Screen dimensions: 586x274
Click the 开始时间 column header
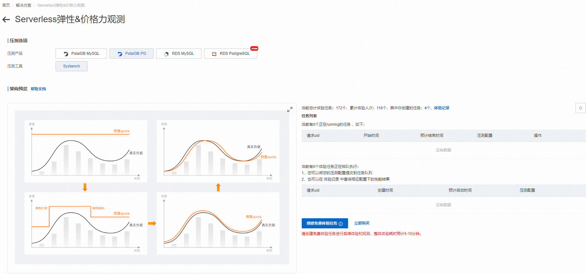371,136
